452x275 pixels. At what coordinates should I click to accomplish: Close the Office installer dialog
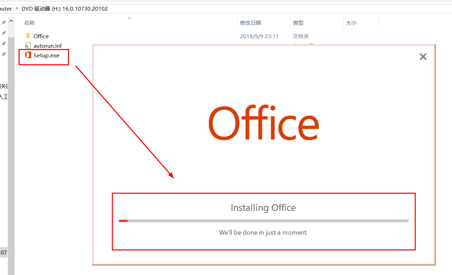point(423,57)
